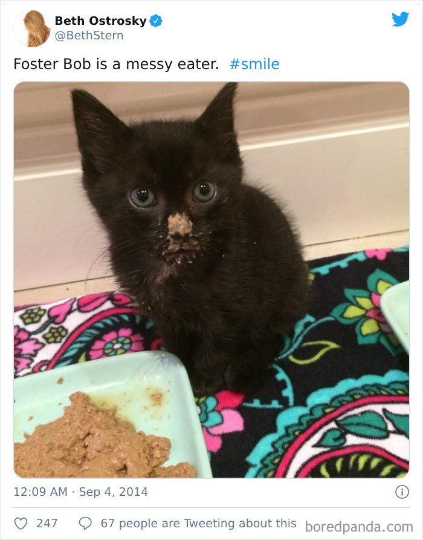Visit the @BethStern handle

[x=89, y=36]
